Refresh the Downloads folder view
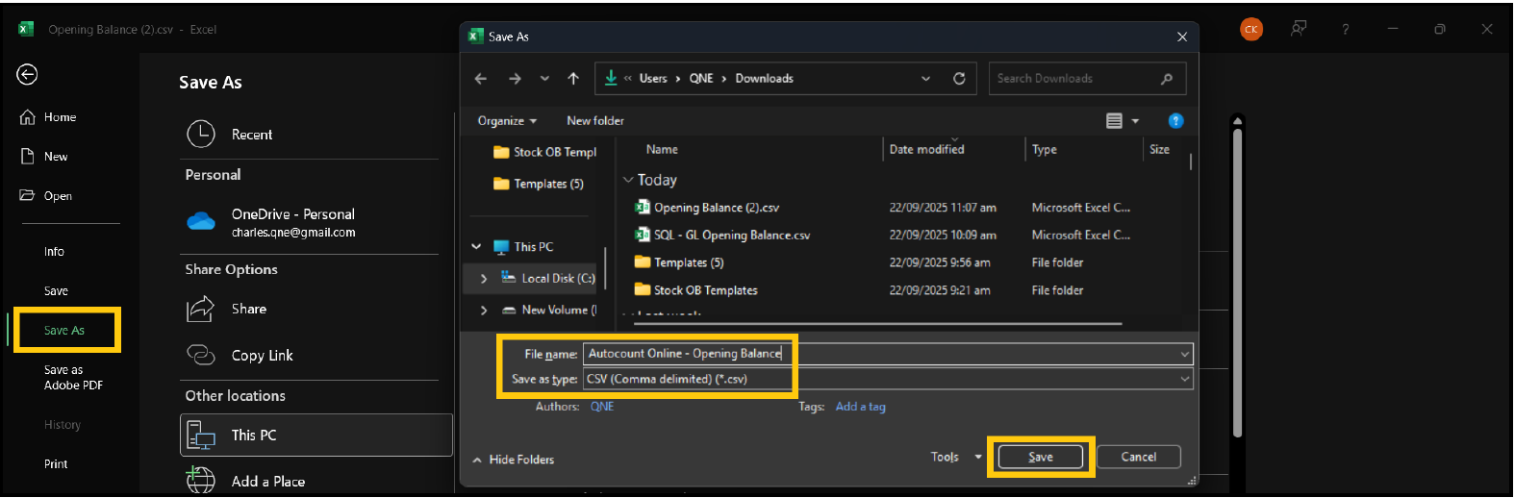This screenshot has width=1515, height=498. click(959, 79)
